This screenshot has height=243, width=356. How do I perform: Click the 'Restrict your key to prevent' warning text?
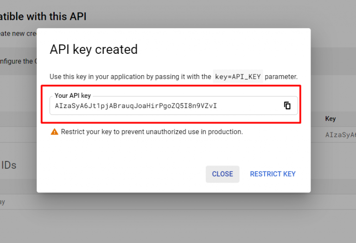tap(152, 132)
